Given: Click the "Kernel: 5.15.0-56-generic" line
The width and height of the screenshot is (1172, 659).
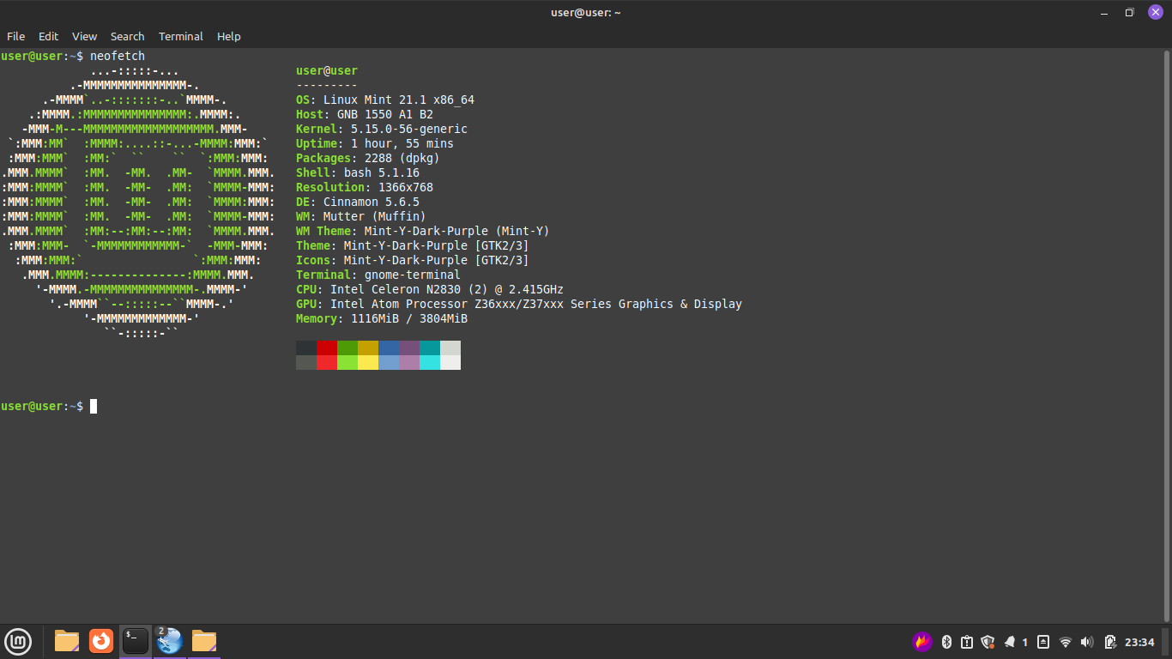Looking at the screenshot, I should click(x=382, y=129).
